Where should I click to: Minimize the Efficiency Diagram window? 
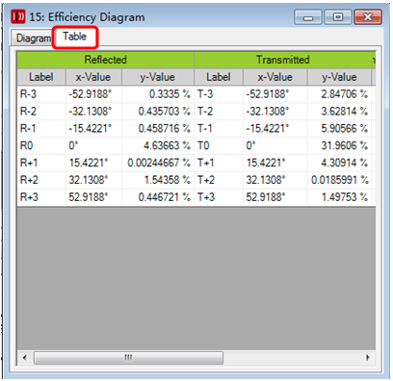coord(308,16)
